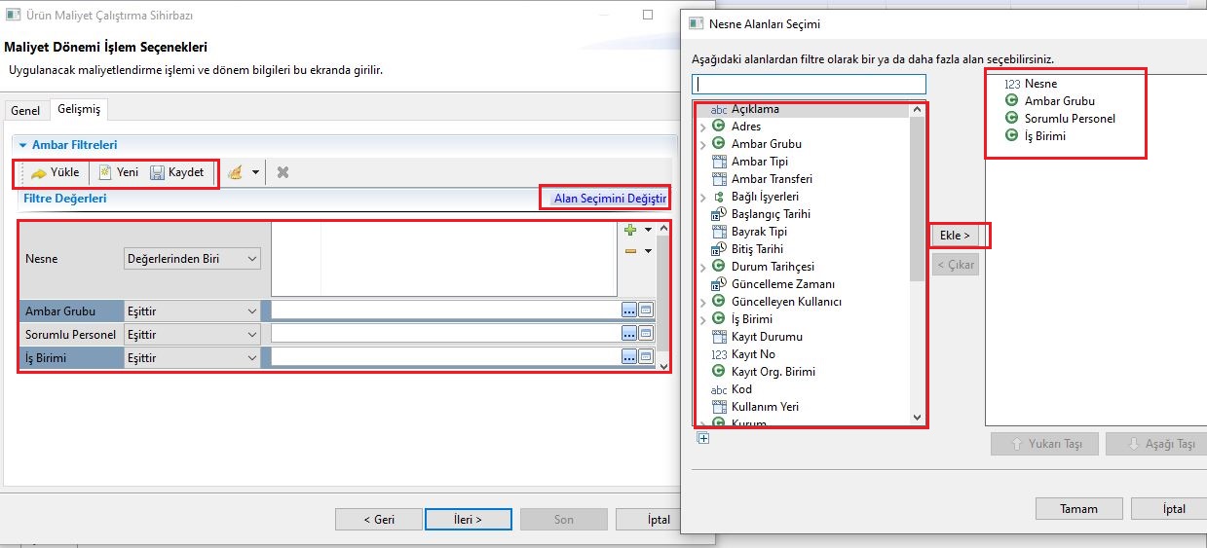Click the Alan Seçimini Değiştir link

click(x=609, y=199)
